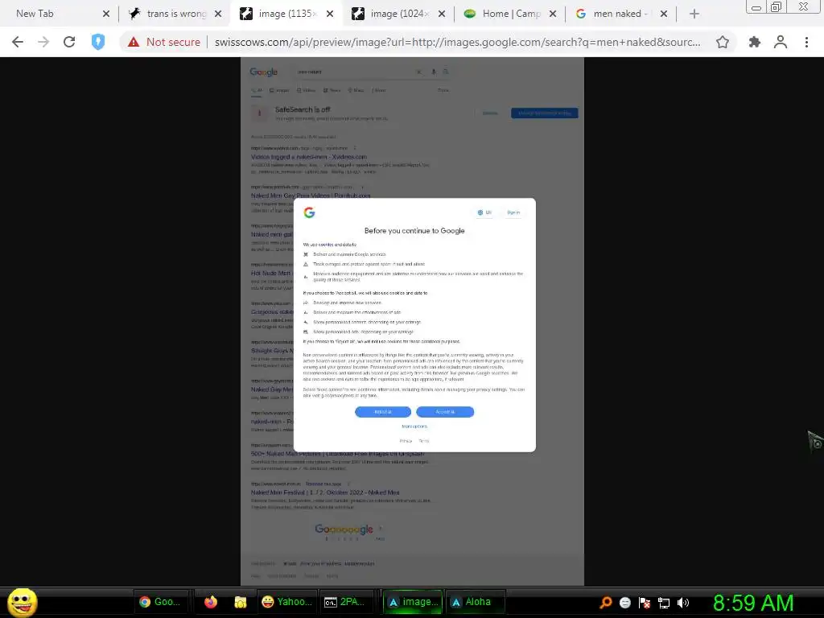Click the round white tray icon
The width and height of the screenshot is (824, 618).
(x=624, y=603)
